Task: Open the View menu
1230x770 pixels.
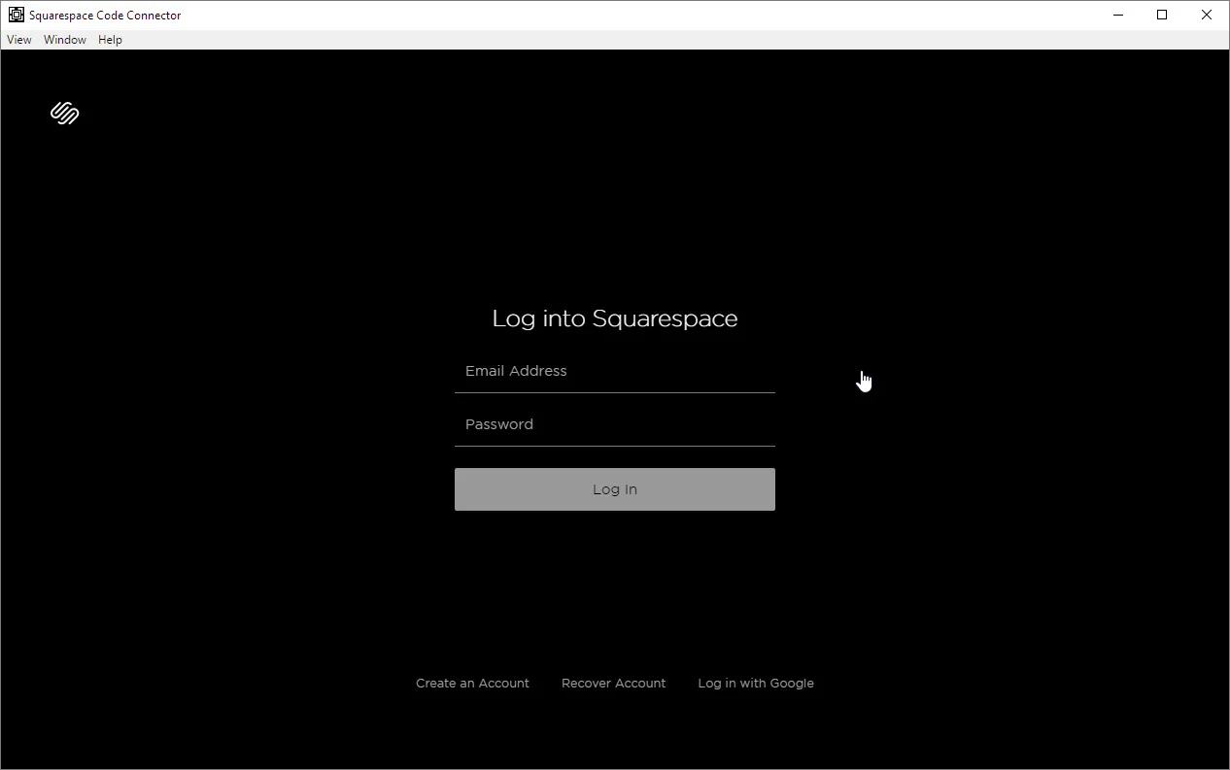Action: pyautogui.click(x=19, y=40)
